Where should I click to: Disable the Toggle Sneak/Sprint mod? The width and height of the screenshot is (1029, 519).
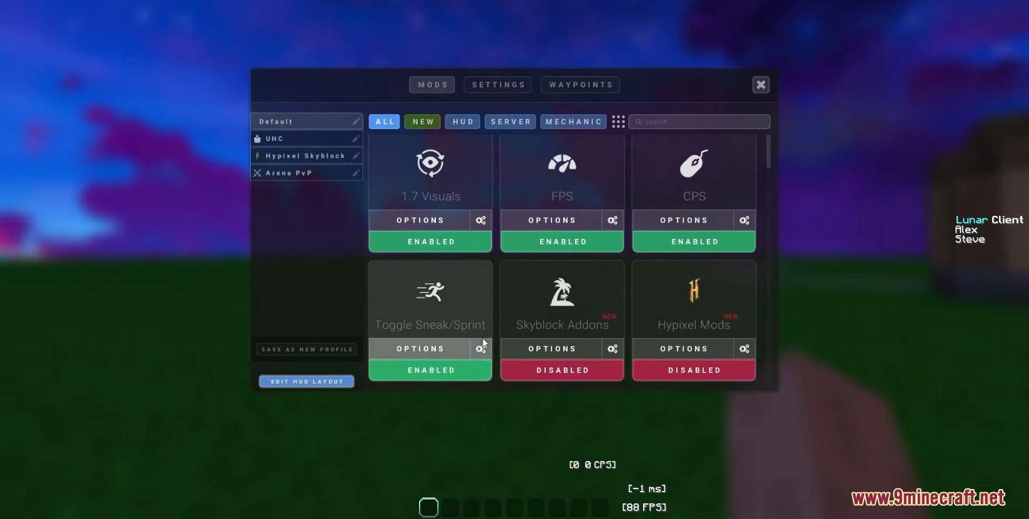click(430, 370)
